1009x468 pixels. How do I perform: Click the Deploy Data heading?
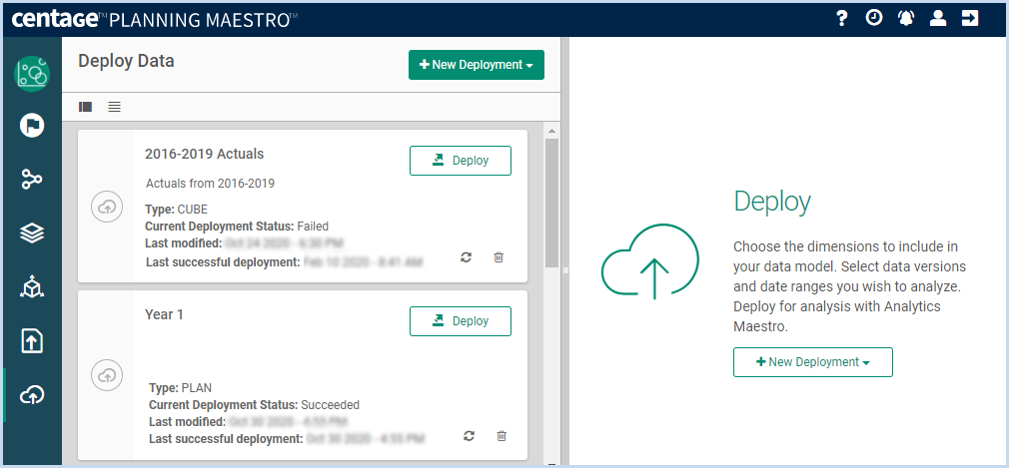coord(126,61)
